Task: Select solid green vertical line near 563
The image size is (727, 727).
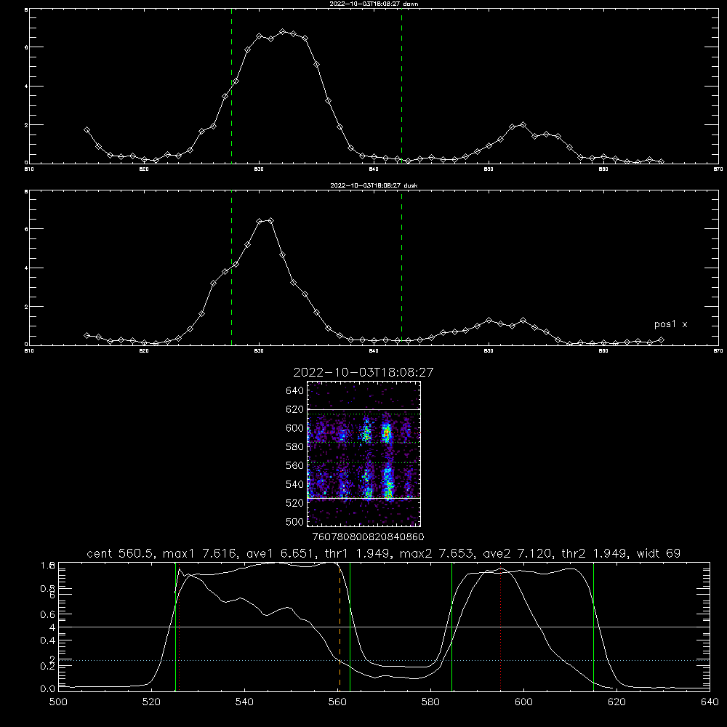Action: [350, 627]
